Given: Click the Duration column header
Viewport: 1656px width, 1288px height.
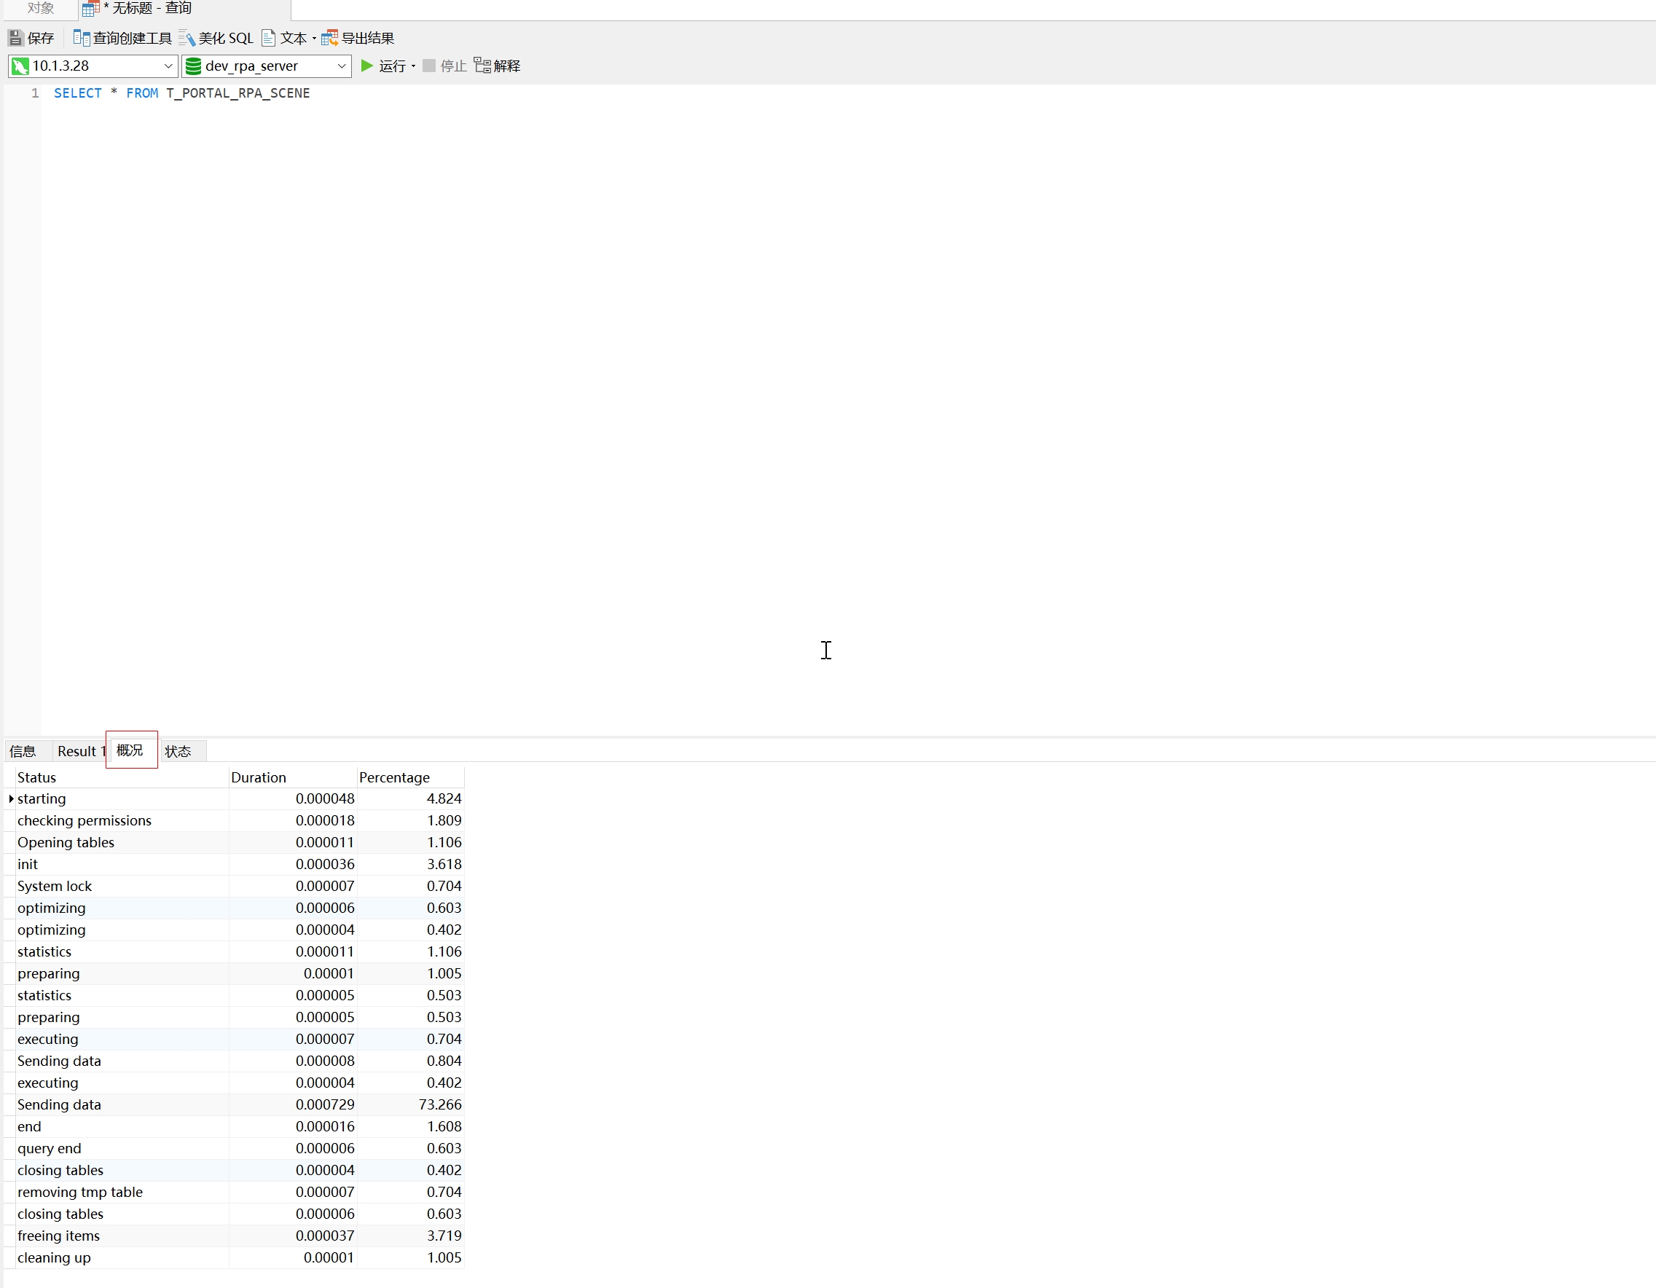Looking at the screenshot, I should (x=293, y=777).
